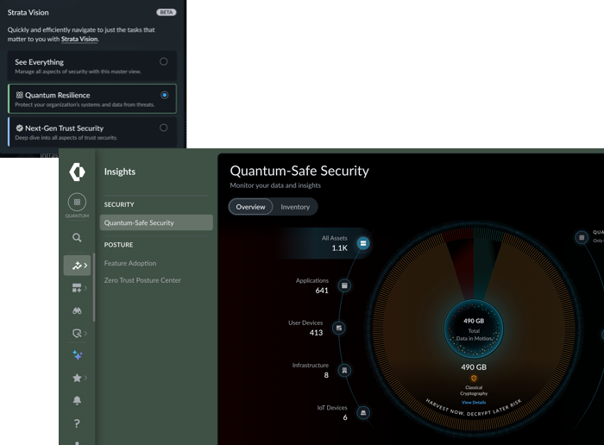This screenshot has height=445, width=604.
Task: Open the Strata Vision hyperlink
Action: coord(79,39)
